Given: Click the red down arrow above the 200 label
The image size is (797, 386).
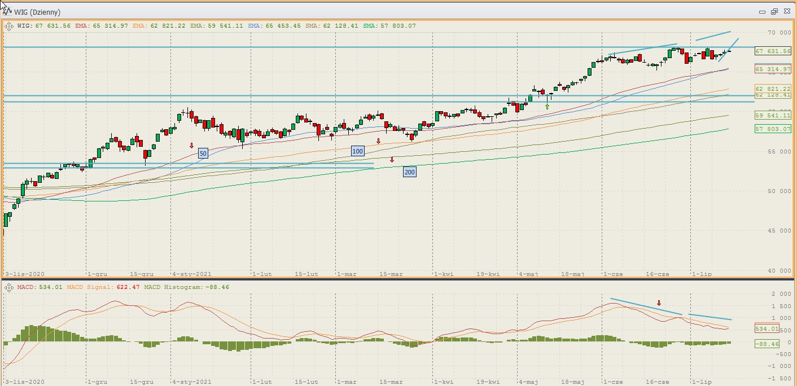Looking at the screenshot, I should [x=392, y=160].
